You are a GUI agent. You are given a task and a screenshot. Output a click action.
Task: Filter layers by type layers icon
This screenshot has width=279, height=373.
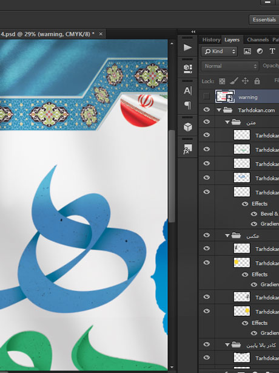(x=272, y=51)
